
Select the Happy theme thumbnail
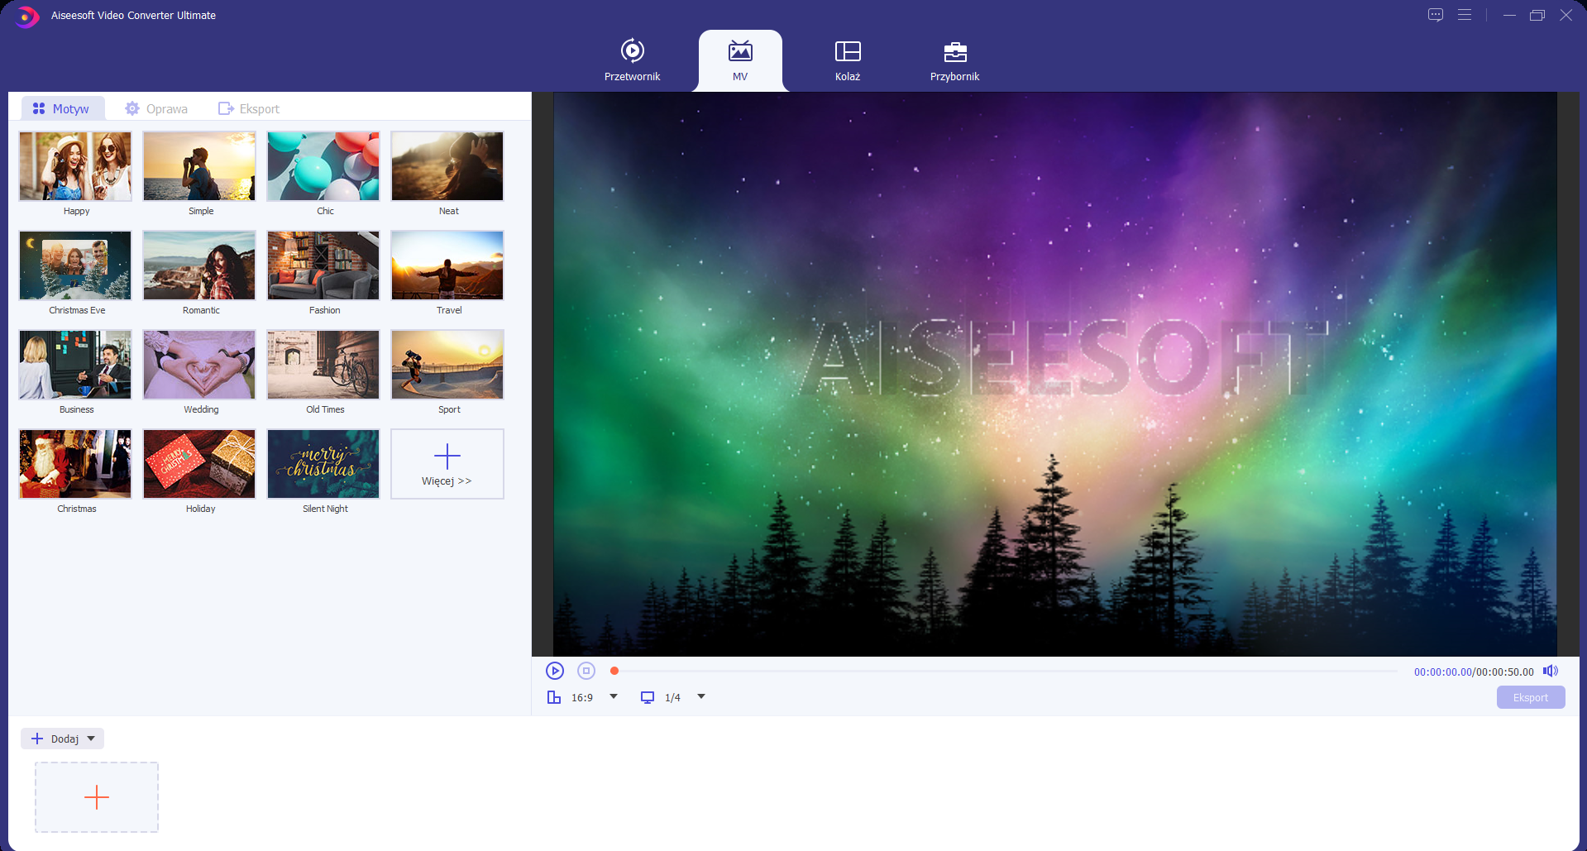[75, 166]
